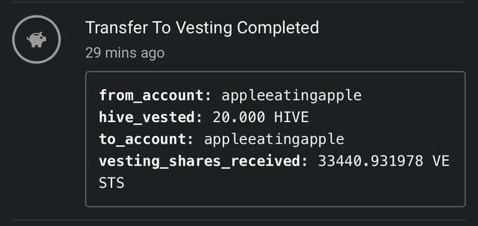The width and height of the screenshot is (478, 226).
Task: Click the 29 mins ago timestamp
Action: (x=125, y=53)
